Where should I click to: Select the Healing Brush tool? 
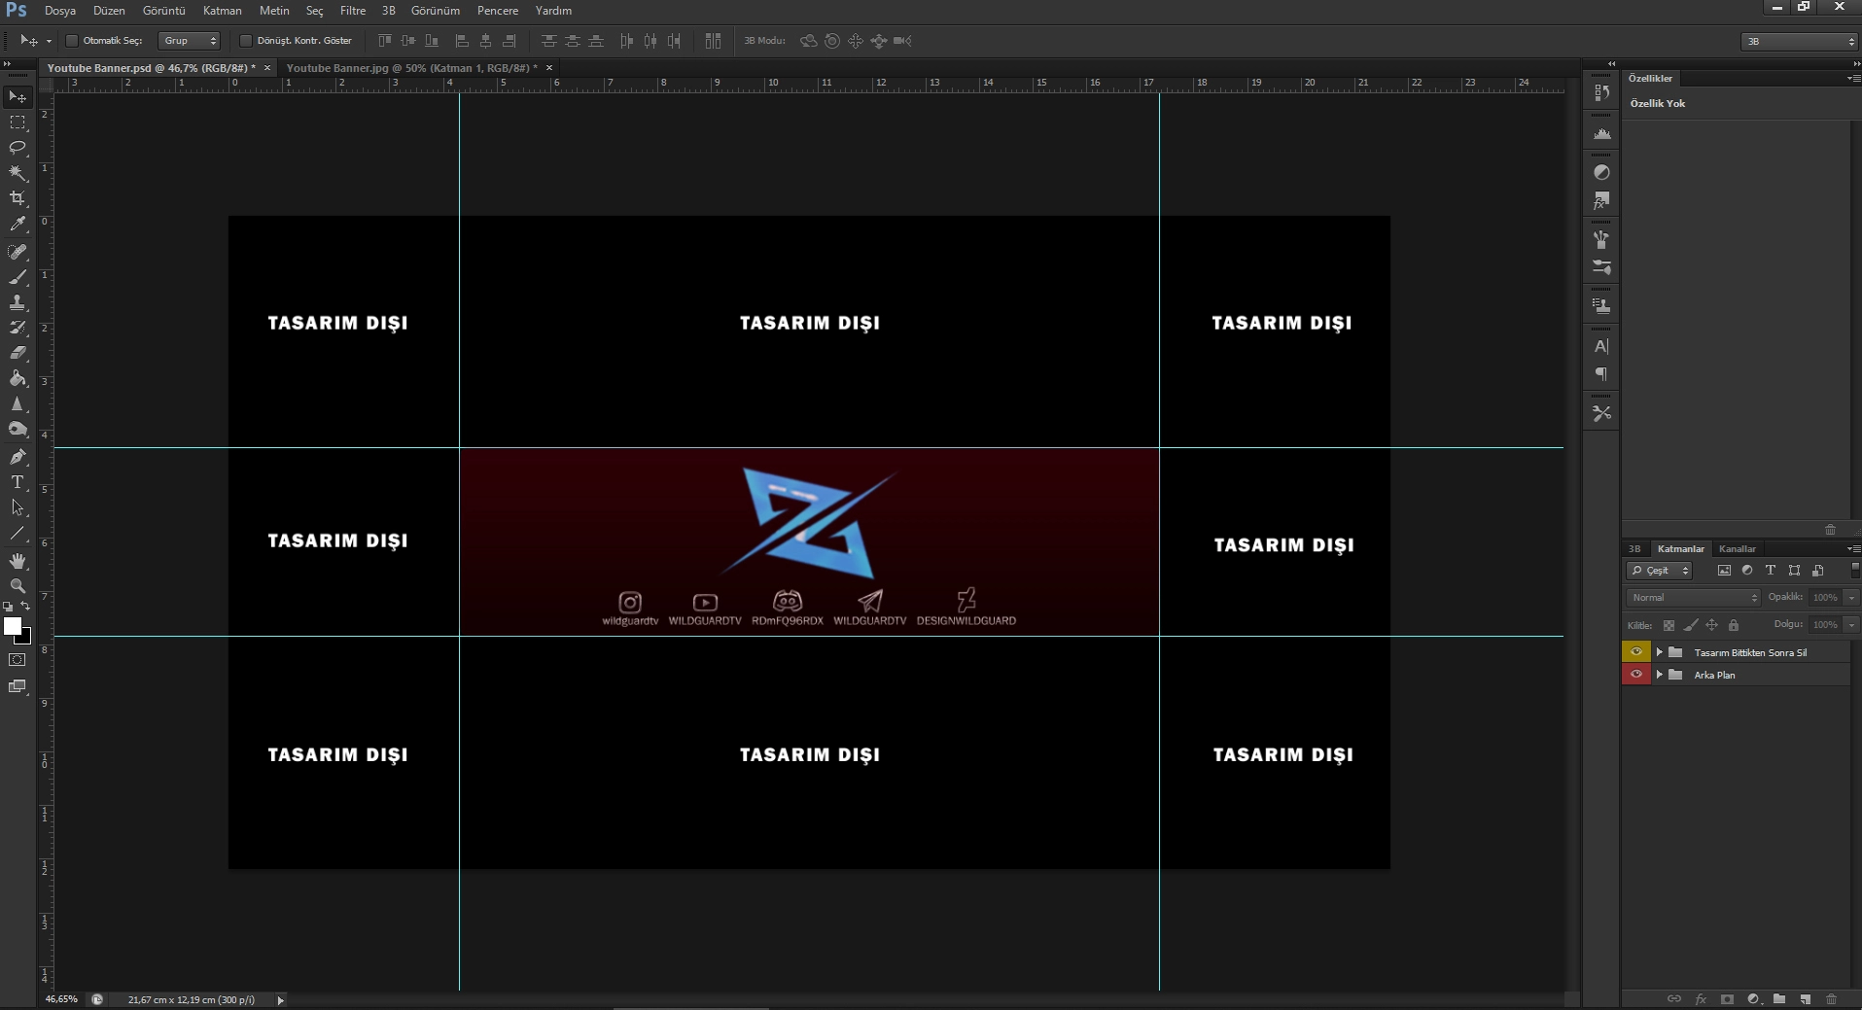click(18, 252)
